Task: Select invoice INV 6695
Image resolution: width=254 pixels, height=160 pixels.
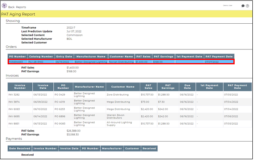Action: pyautogui.click(x=14, y=117)
